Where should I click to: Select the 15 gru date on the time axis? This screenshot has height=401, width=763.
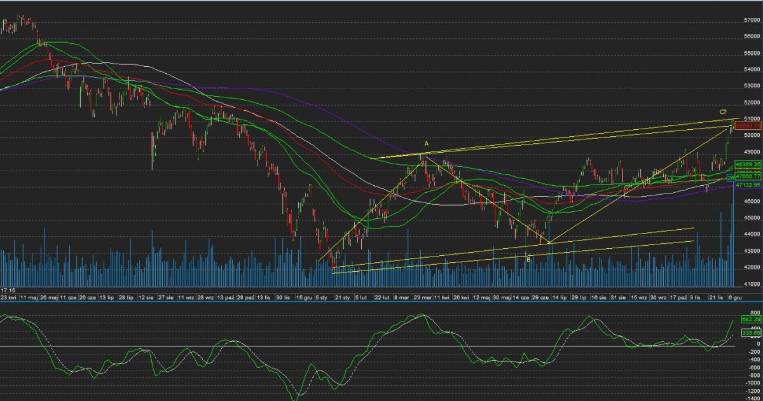303,297
